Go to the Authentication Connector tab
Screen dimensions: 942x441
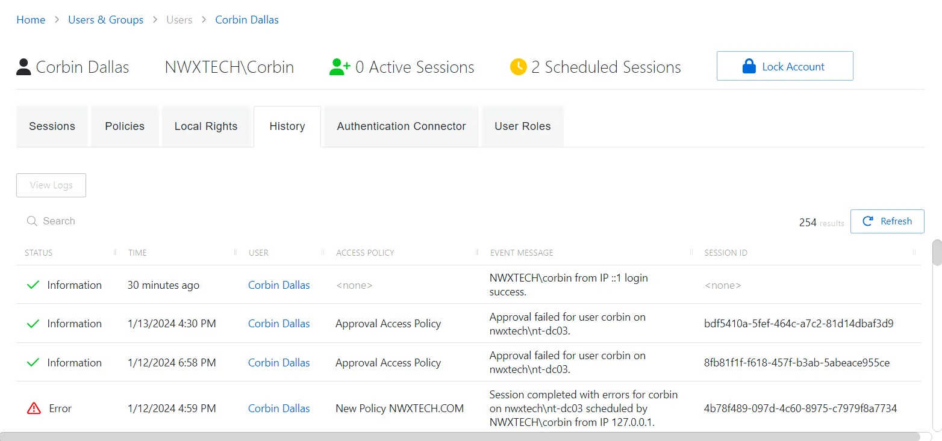(x=401, y=126)
